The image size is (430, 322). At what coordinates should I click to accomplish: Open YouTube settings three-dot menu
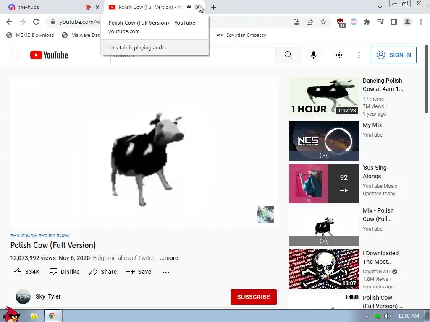point(359,55)
